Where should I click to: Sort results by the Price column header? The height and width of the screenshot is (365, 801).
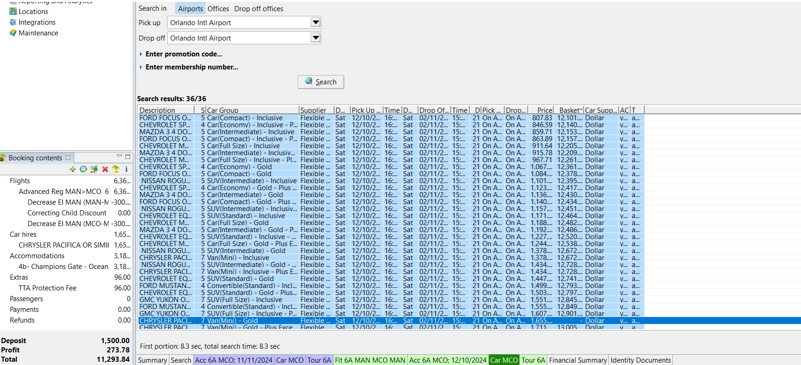click(x=541, y=110)
